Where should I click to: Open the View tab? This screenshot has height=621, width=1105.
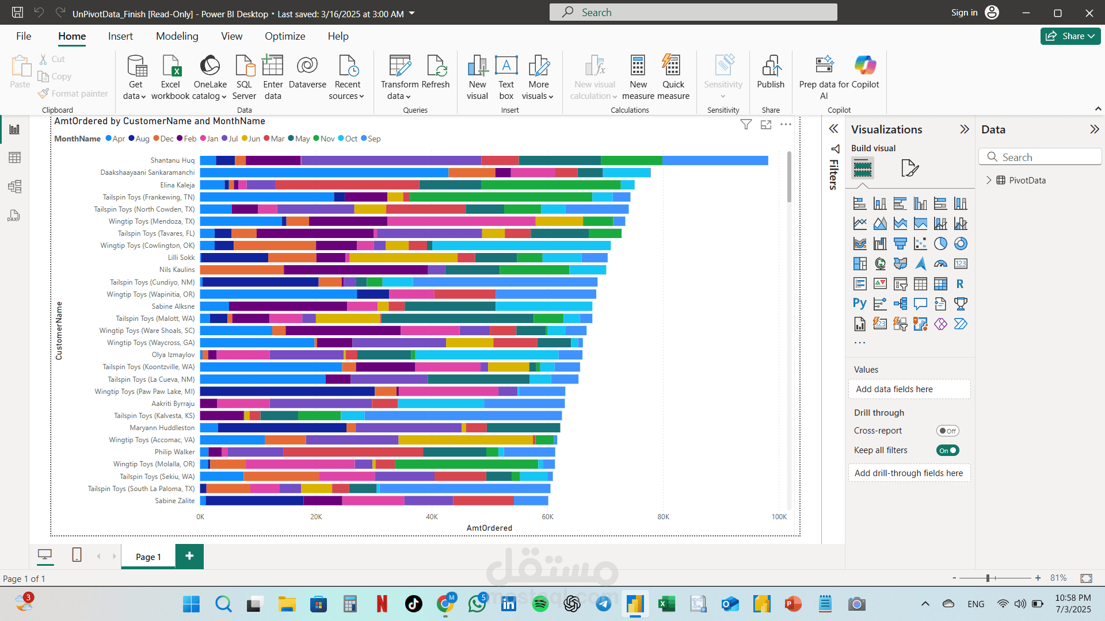click(232, 36)
